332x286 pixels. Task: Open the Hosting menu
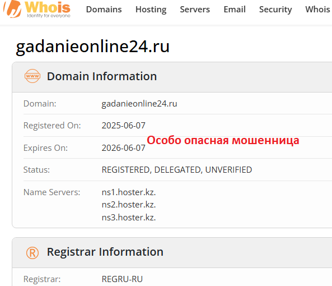pos(151,10)
